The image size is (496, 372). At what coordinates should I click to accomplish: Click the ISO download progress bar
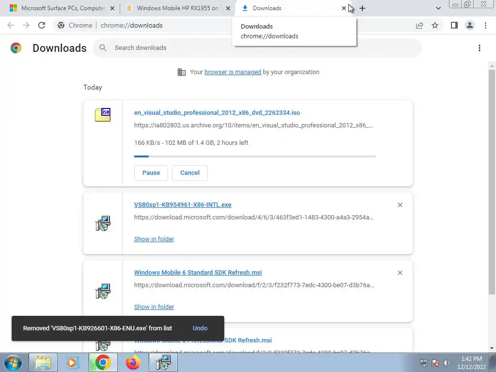click(x=255, y=156)
